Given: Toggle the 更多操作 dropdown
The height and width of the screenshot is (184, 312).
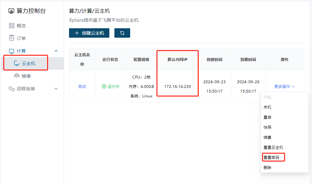Looking at the screenshot, I should tap(284, 86).
